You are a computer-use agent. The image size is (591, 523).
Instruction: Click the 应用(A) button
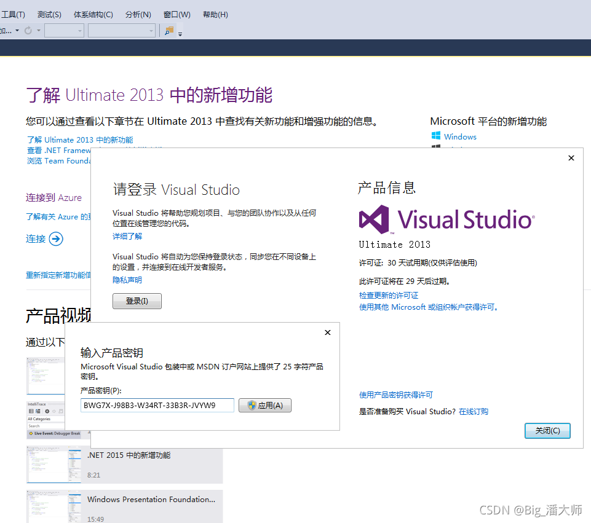[x=265, y=406]
